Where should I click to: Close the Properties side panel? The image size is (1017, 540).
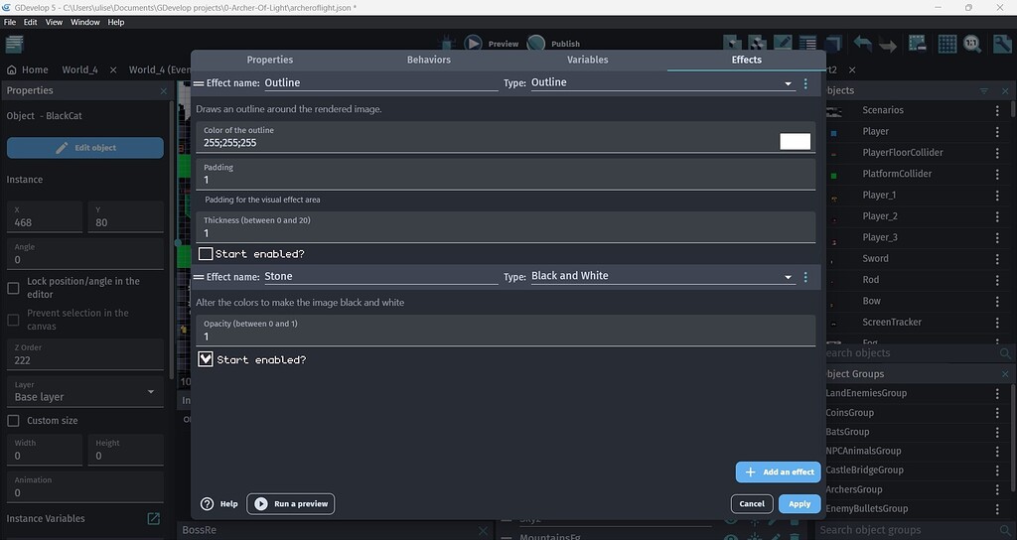click(x=164, y=90)
